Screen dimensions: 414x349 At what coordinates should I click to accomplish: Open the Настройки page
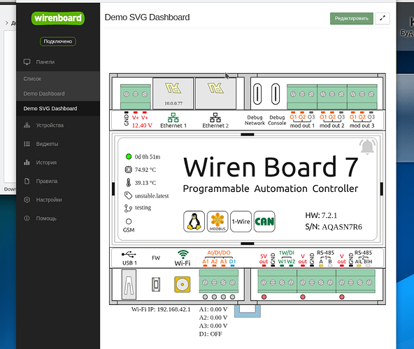58,200
